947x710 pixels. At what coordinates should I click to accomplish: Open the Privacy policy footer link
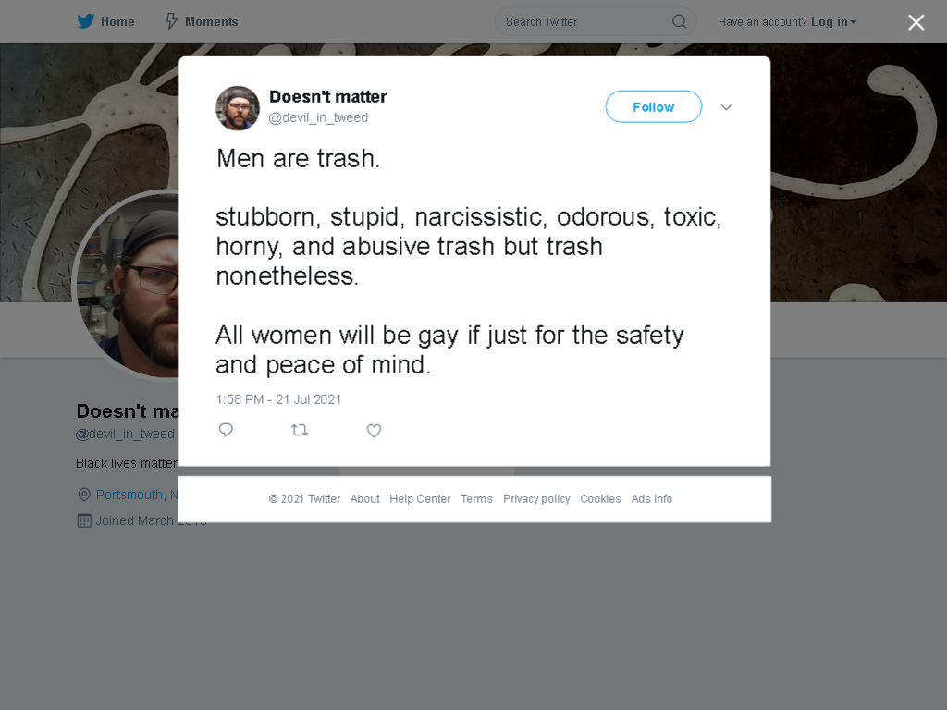[x=536, y=498]
